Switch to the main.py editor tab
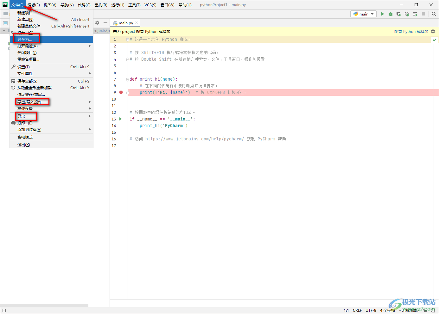Screen dimensions: 439x314 point(125,23)
